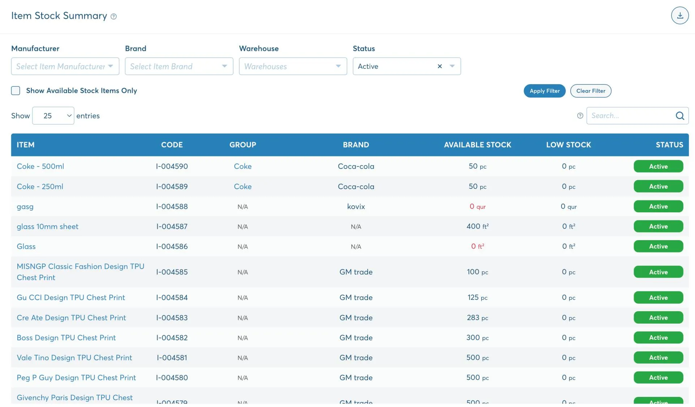Clear the Active status selection
The image size is (695, 407).
[x=440, y=66]
